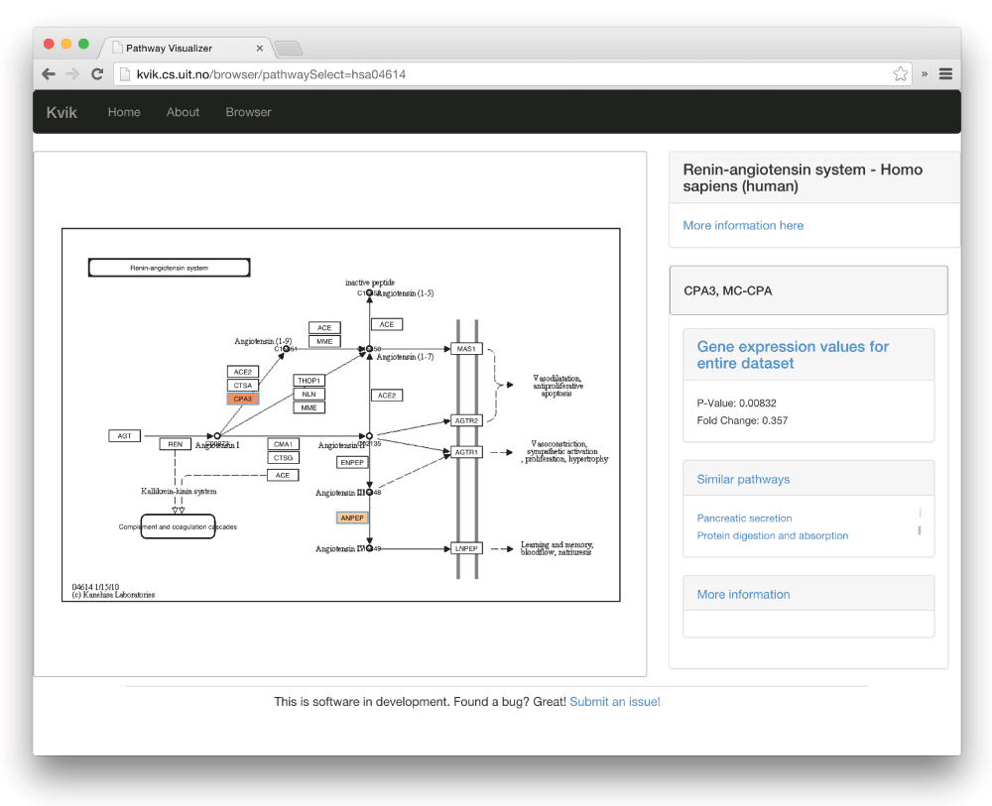Image resolution: width=992 pixels, height=806 pixels.
Task: Select the Pathway Visualizer tab
Action: click(x=179, y=48)
